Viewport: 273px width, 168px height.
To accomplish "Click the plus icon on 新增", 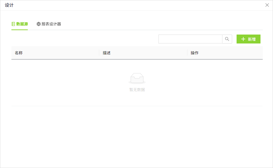I will tap(243, 39).
